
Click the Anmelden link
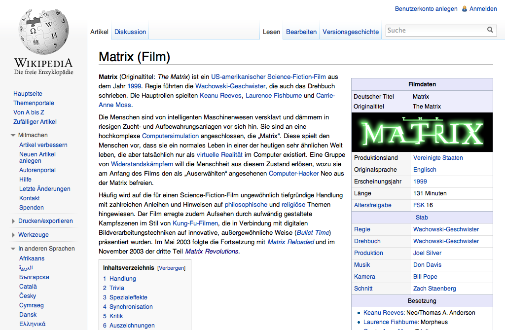tap(483, 9)
